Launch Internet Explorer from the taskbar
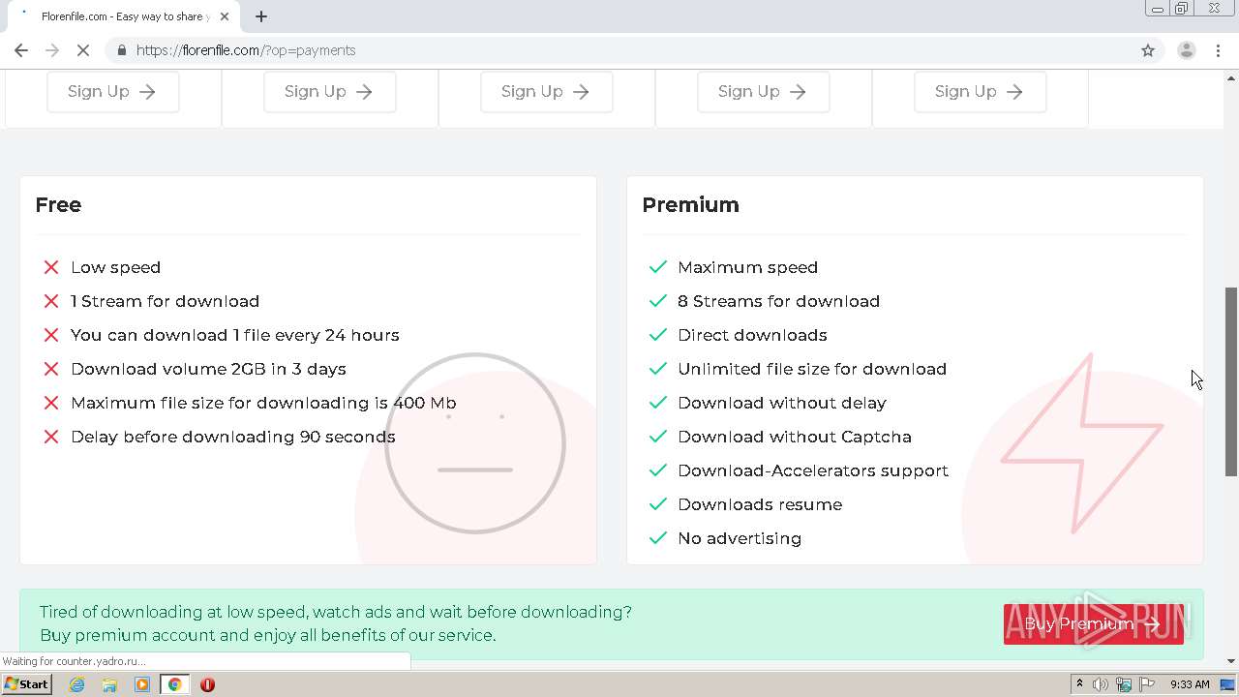Viewport: 1239px width, 697px height. click(x=76, y=684)
